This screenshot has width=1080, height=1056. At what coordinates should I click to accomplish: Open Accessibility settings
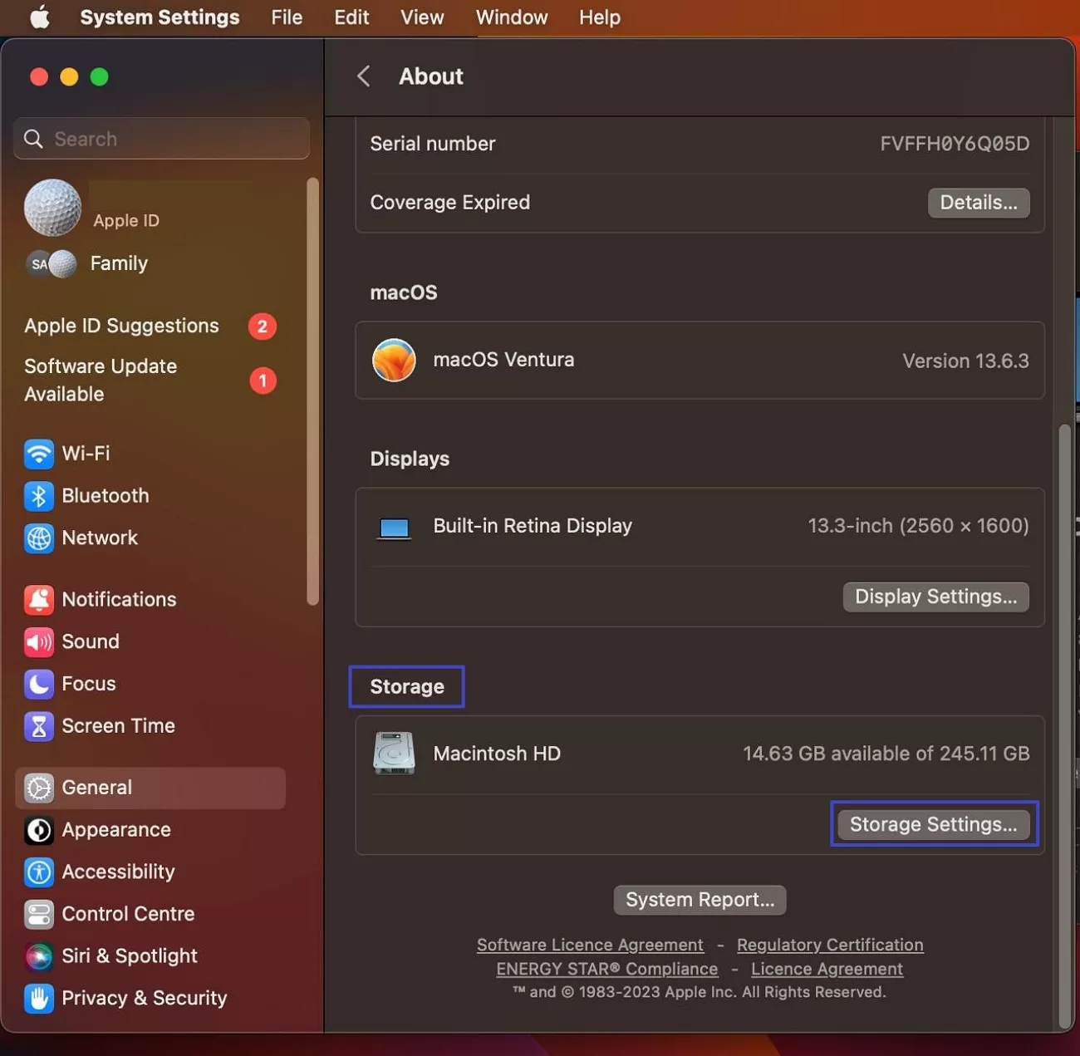click(39, 872)
